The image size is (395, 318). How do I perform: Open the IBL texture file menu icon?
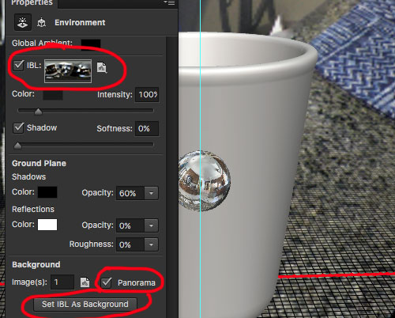pyautogui.click(x=102, y=68)
